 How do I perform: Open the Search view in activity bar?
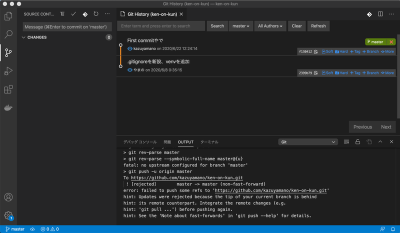pyautogui.click(x=8, y=34)
